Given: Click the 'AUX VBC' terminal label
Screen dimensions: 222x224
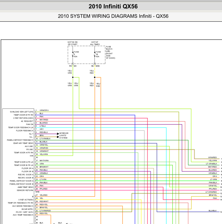Looking at the screenshot, I should pos(29,146).
